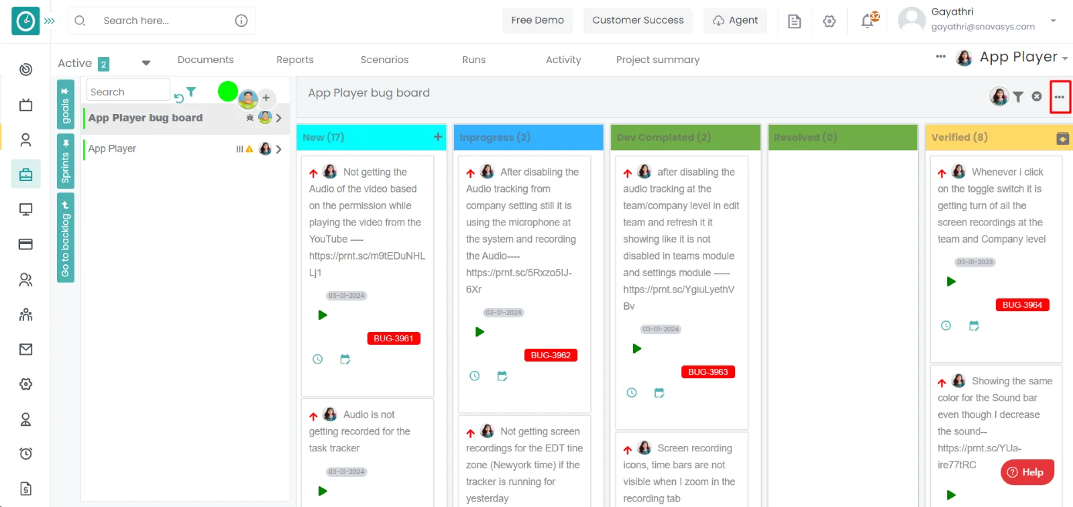Open project three-dots menu near App Player

[x=941, y=57]
